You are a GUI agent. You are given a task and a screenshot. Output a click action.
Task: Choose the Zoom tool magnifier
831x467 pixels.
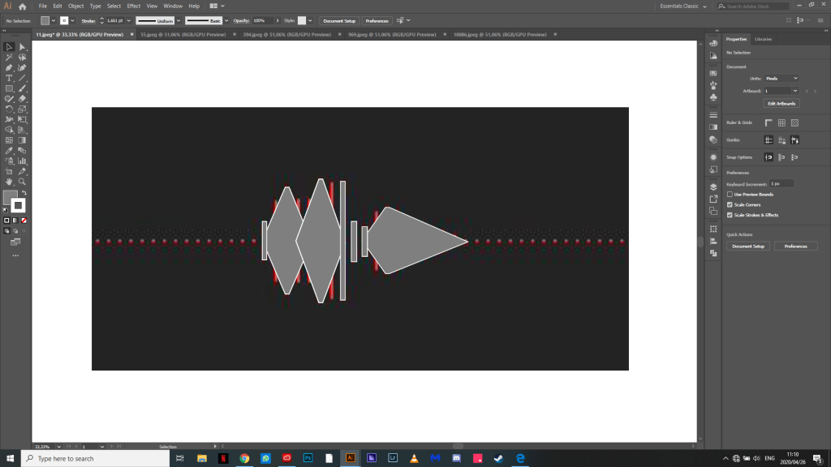[23, 182]
